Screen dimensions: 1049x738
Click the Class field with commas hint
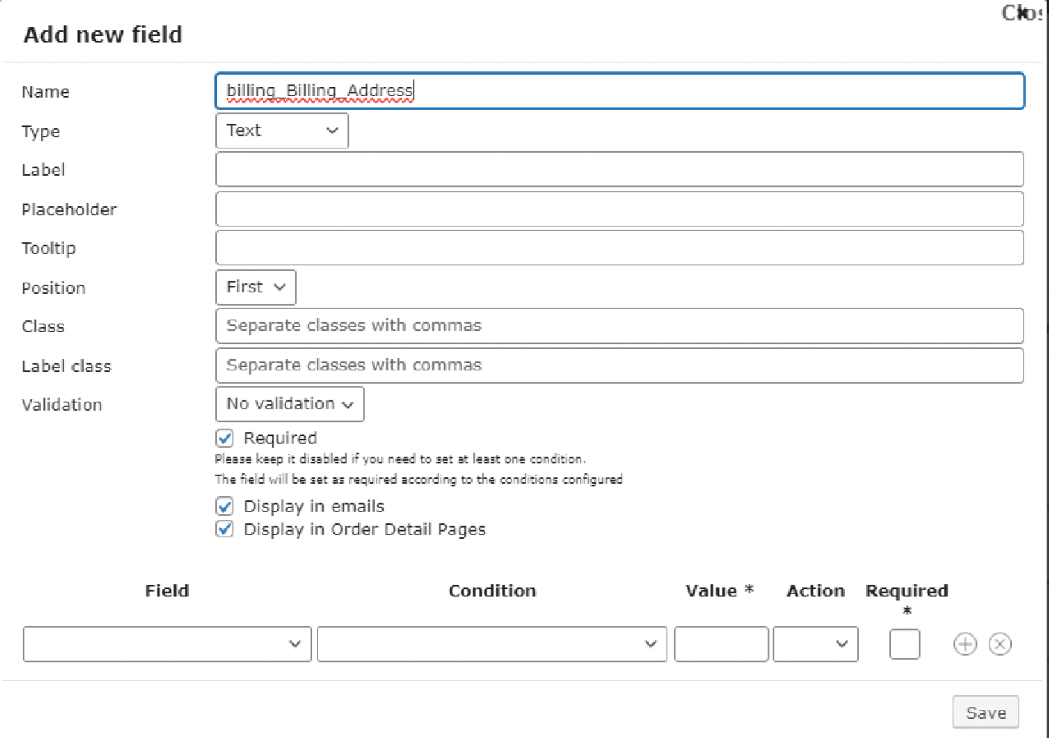tap(619, 326)
